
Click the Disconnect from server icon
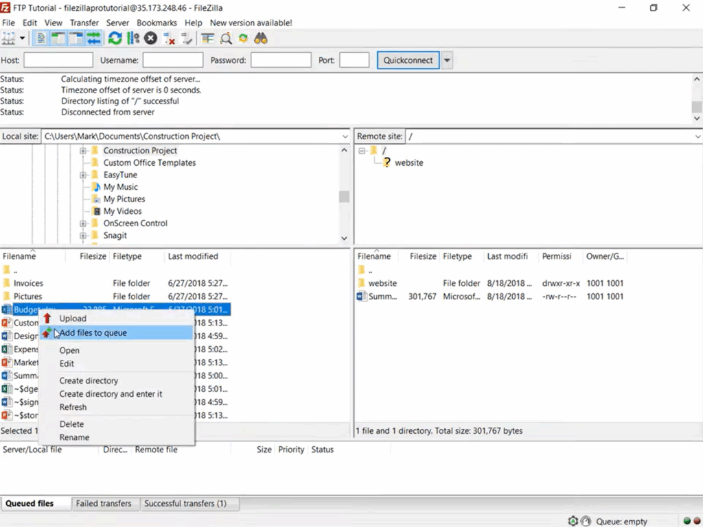click(169, 38)
